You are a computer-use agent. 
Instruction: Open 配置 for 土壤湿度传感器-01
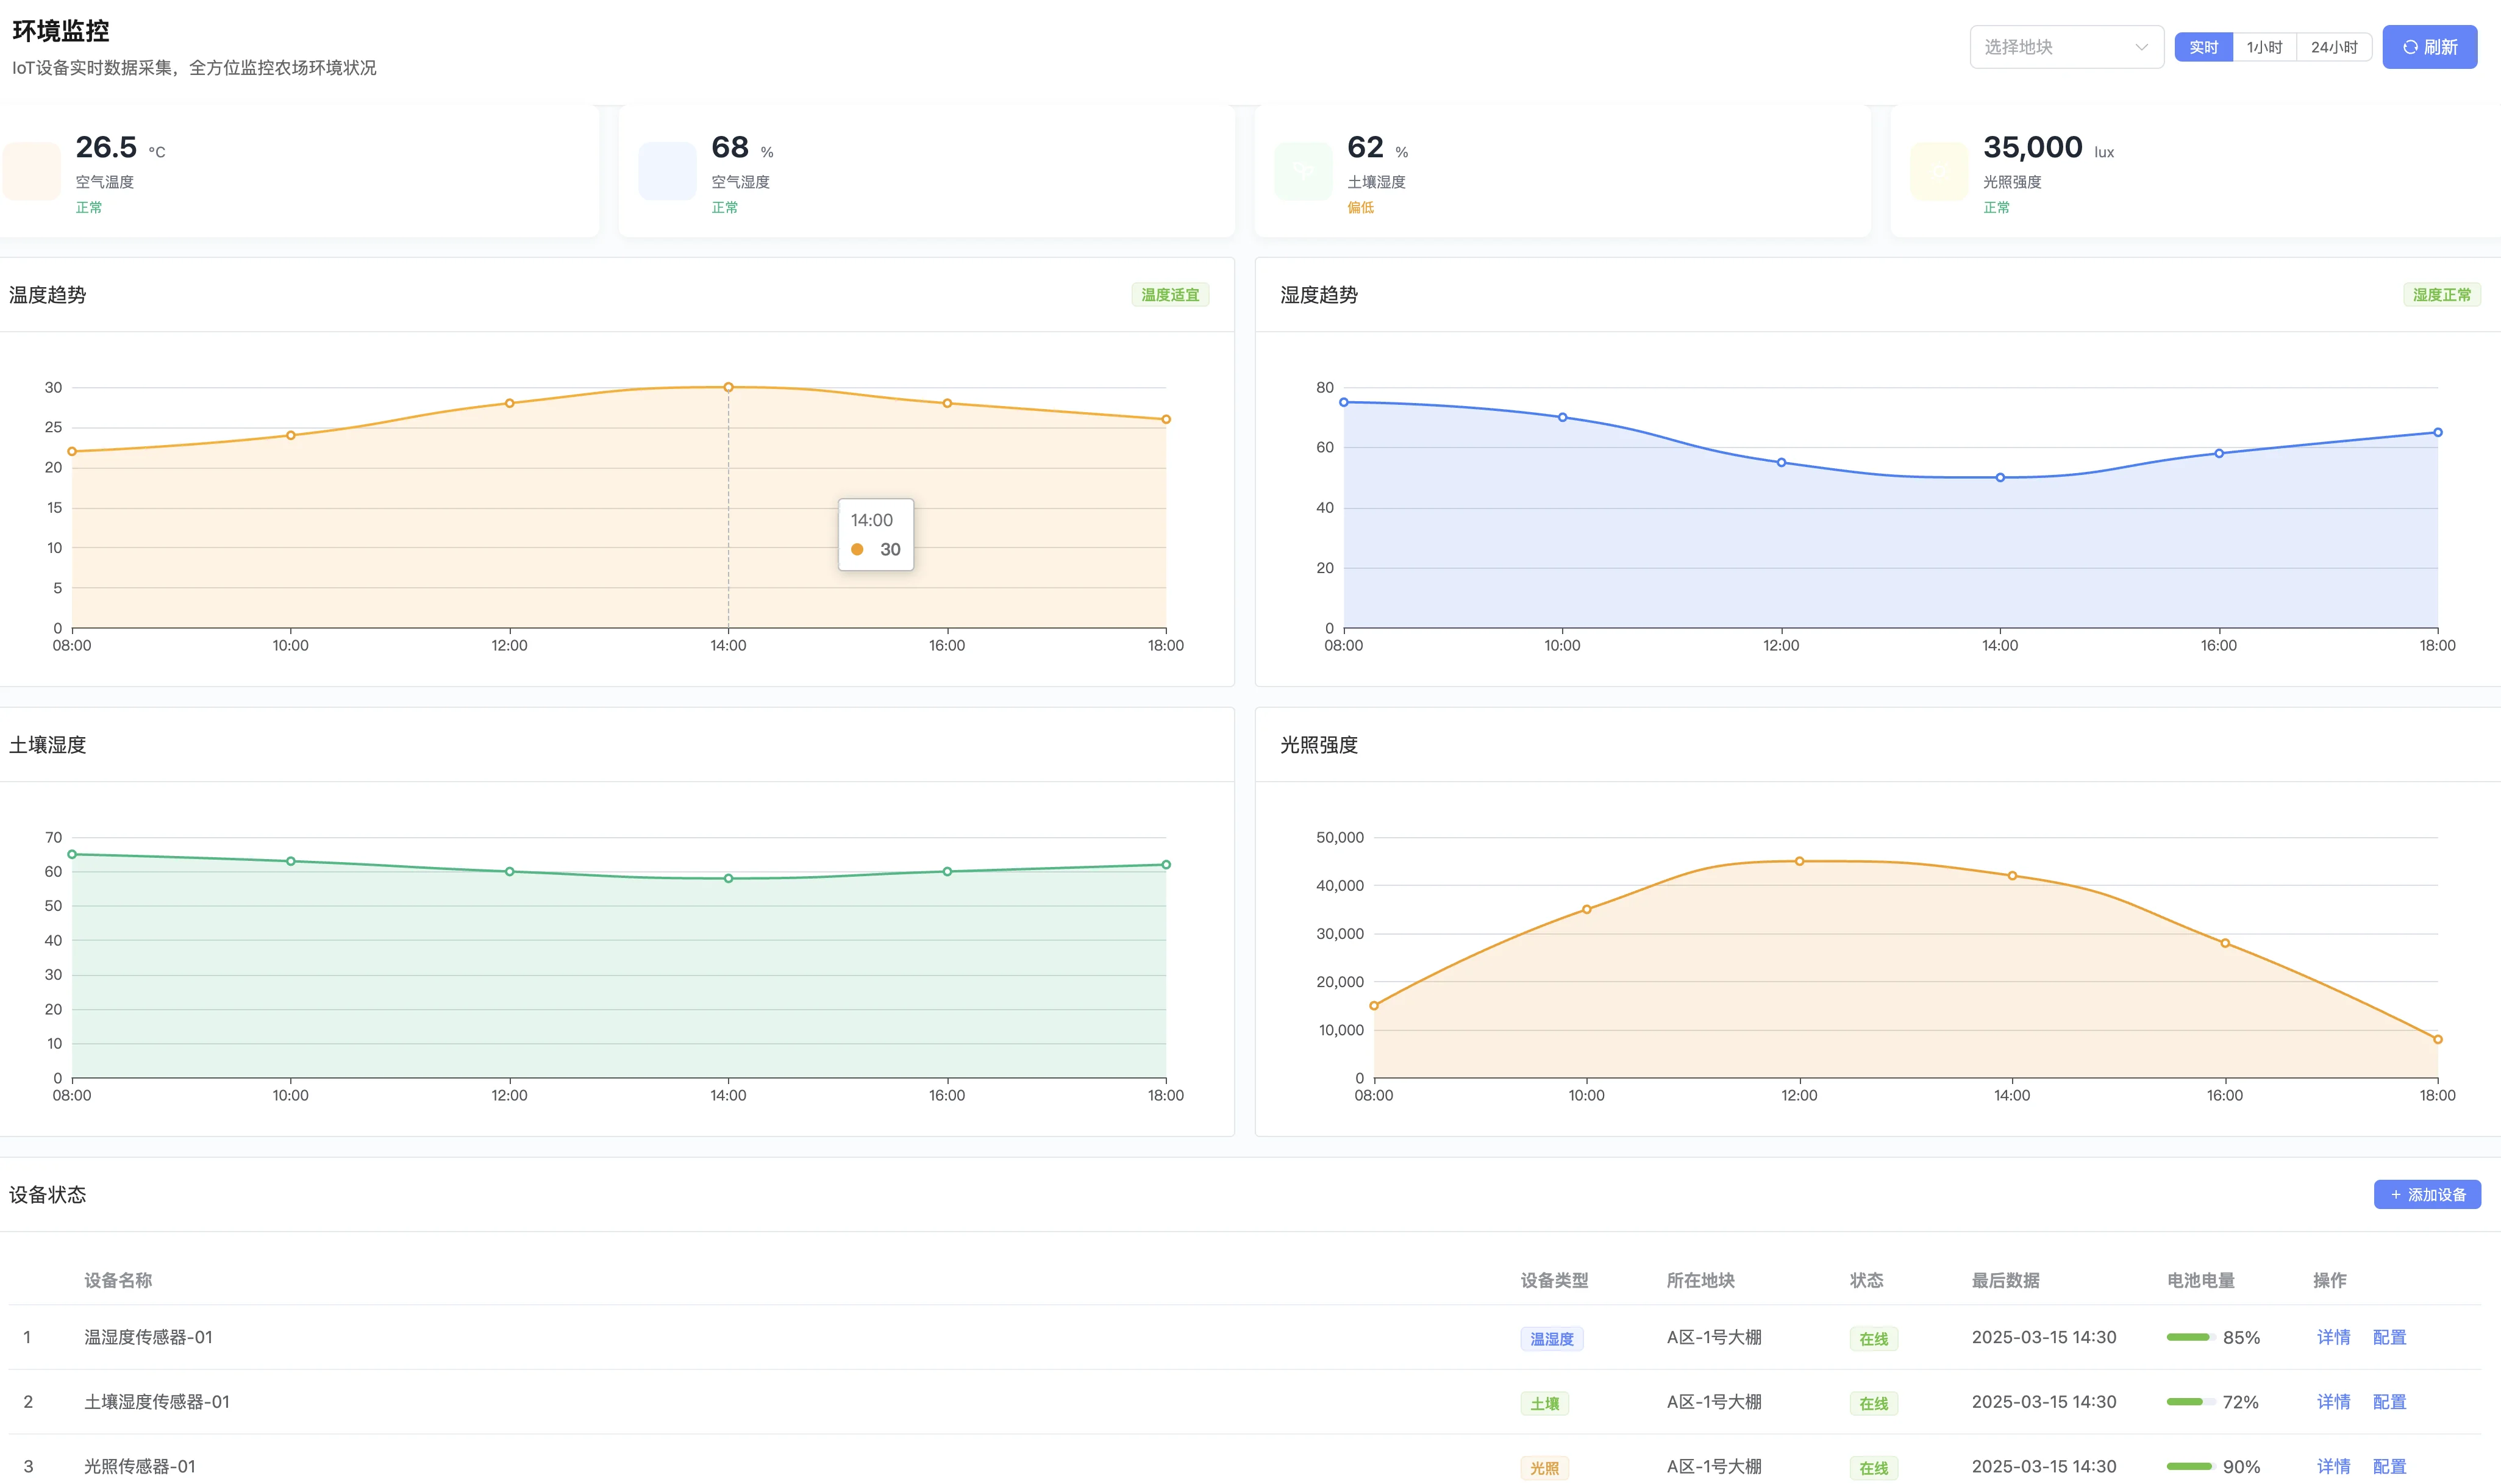(2389, 1402)
